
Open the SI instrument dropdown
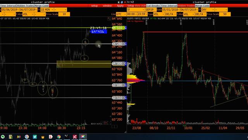(136, 10)
